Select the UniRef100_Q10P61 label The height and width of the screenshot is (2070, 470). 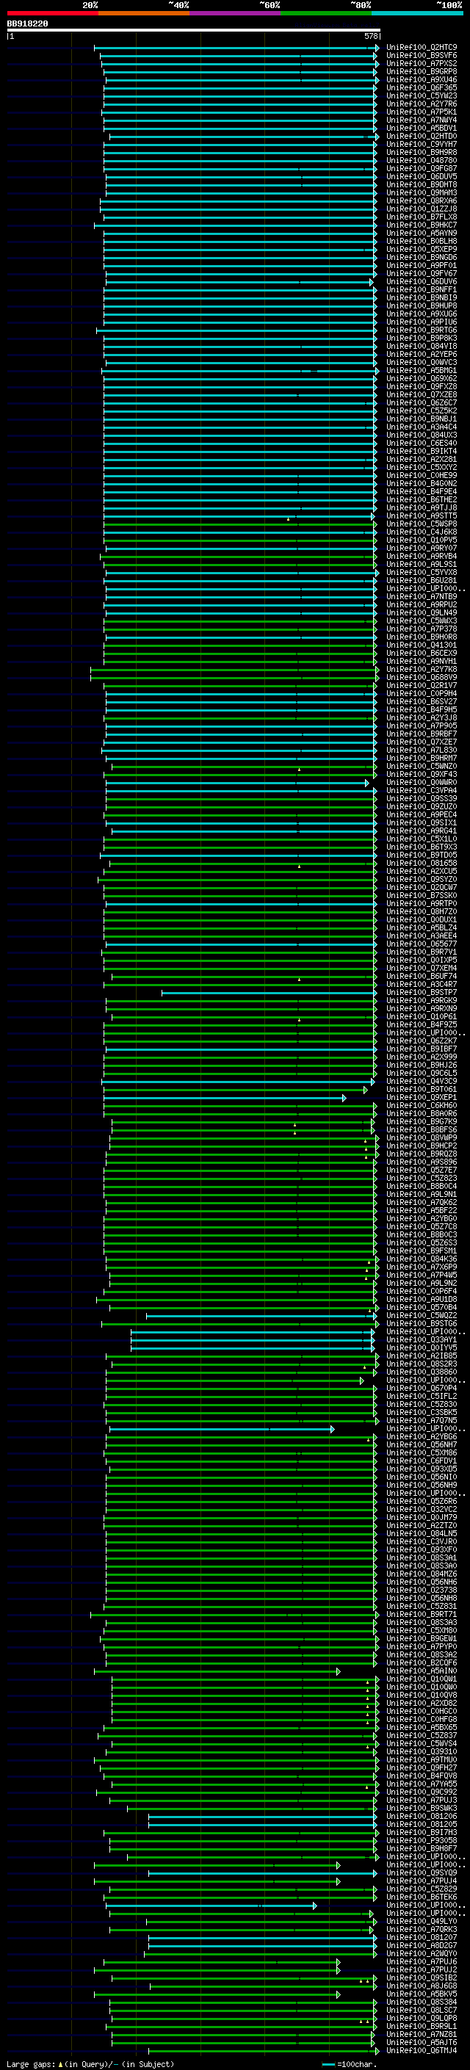tap(422, 1016)
